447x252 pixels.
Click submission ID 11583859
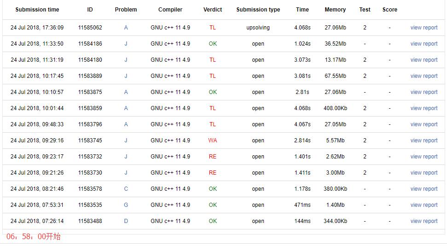90,108
